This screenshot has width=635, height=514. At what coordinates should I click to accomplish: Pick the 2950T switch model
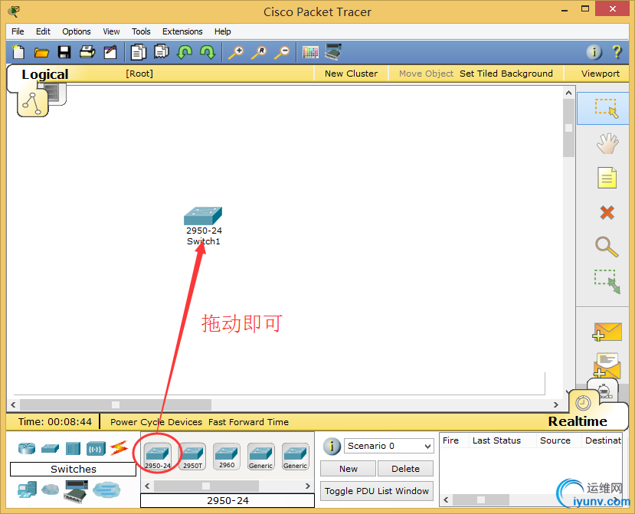click(192, 457)
